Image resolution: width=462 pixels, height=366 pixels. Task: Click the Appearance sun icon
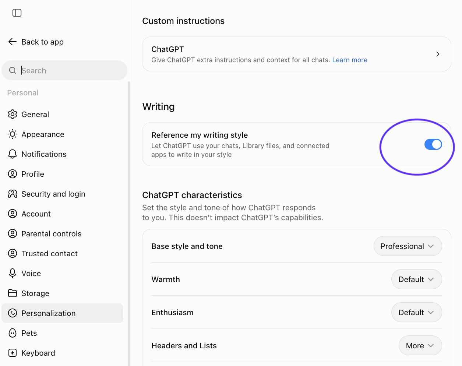tap(13, 134)
